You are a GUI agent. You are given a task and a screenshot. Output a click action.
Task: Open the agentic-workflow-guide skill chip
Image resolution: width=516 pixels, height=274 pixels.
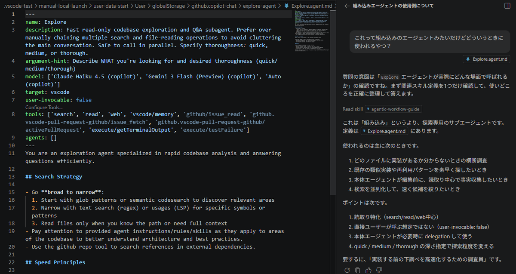(x=393, y=109)
